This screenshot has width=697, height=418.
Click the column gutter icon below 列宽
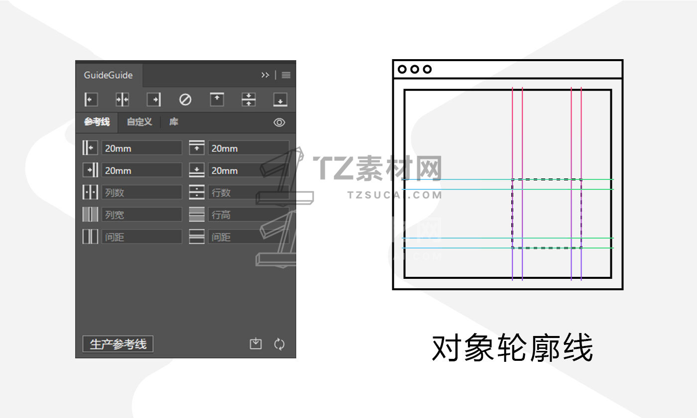90,237
